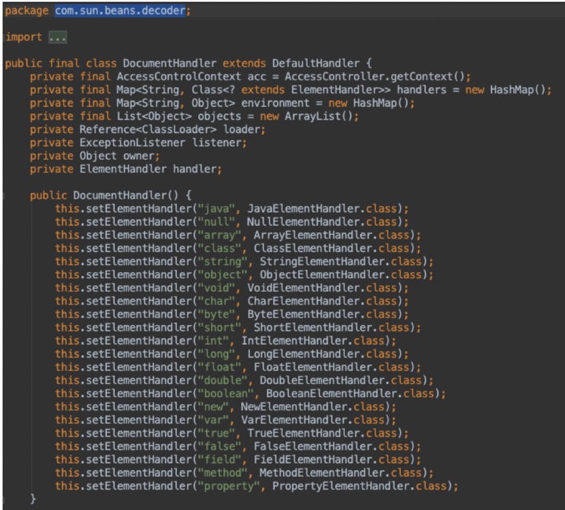Click the ElementHandler handler field line
Viewport: 565px width, 510px height.
(x=126, y=169)
